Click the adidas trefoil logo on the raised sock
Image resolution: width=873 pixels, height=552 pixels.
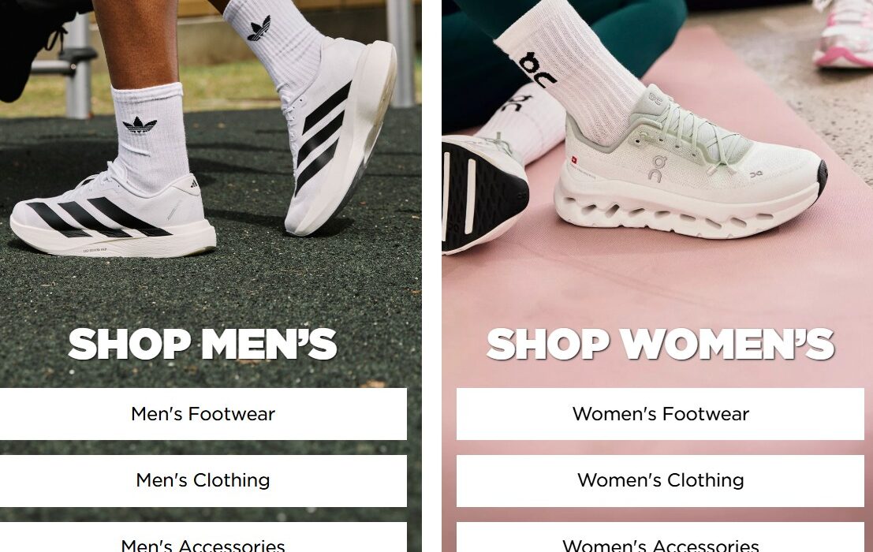259,28
